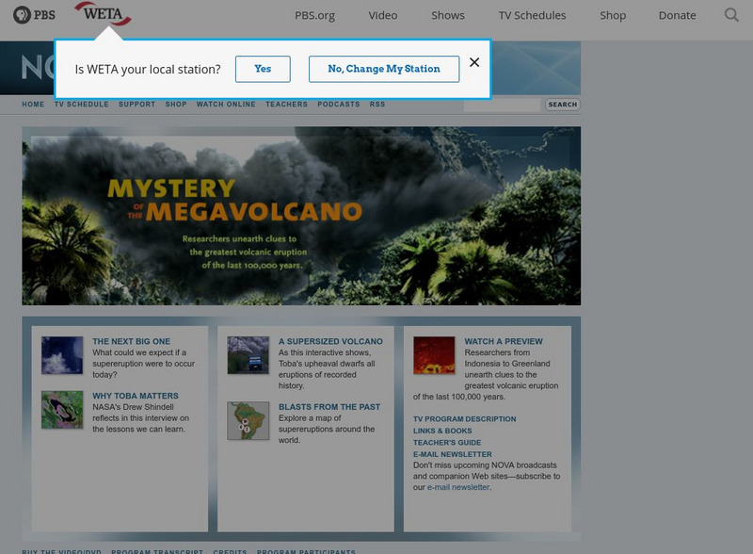Click the A SUPERSIZED VOLCANO truck thumbnail
753x554 pixels.
tap(248, 356)
